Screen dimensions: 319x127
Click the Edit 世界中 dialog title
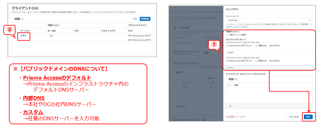pos(232,10)
